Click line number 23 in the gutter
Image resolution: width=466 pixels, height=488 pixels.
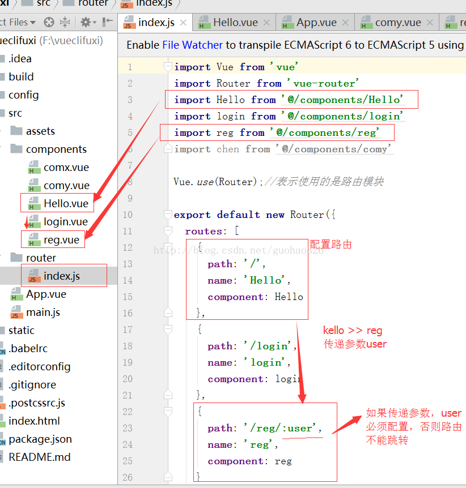coord(128,428)
